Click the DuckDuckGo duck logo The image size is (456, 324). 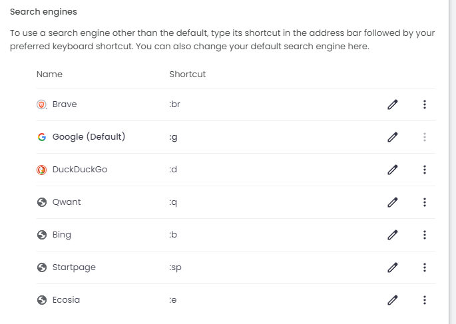pos(42,170)
